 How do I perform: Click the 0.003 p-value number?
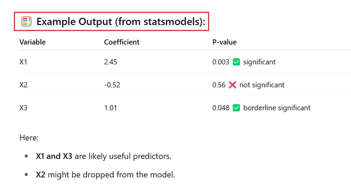coord(221,62)
